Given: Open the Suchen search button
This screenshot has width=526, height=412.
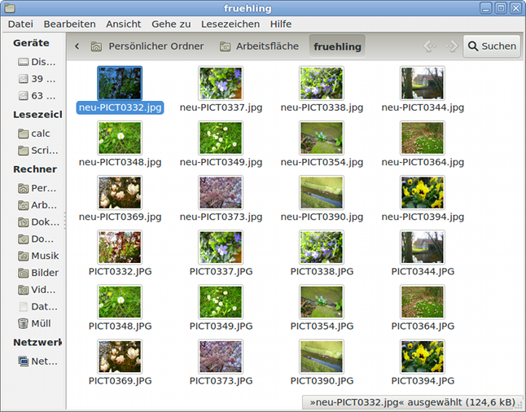Looking at the screenshot, I should coord(492,46).
